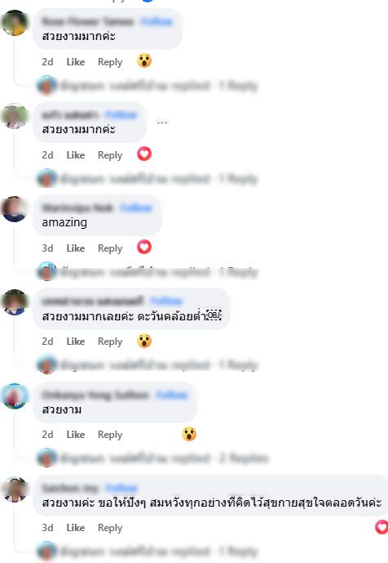Click the heart reaction under second comment
The height and width of the screenshot is (563, 388).
(x=144, y=154)
